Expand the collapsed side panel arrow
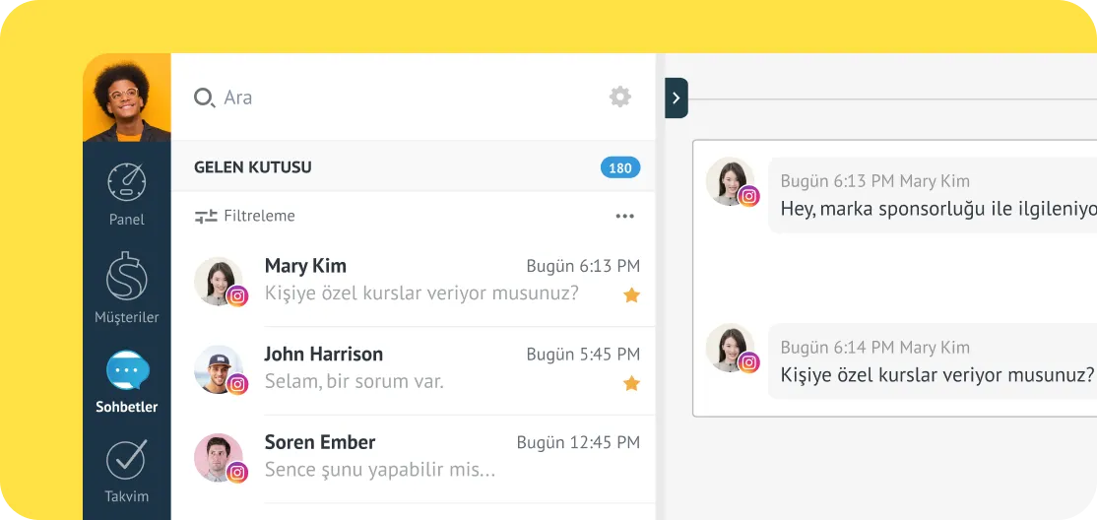This screenshot has height=520, width=1097. (x=676, y=97)
